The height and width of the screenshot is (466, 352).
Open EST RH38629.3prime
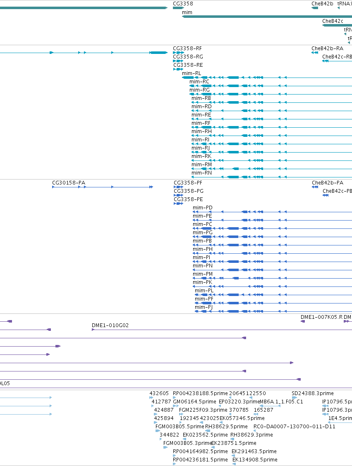251,435
